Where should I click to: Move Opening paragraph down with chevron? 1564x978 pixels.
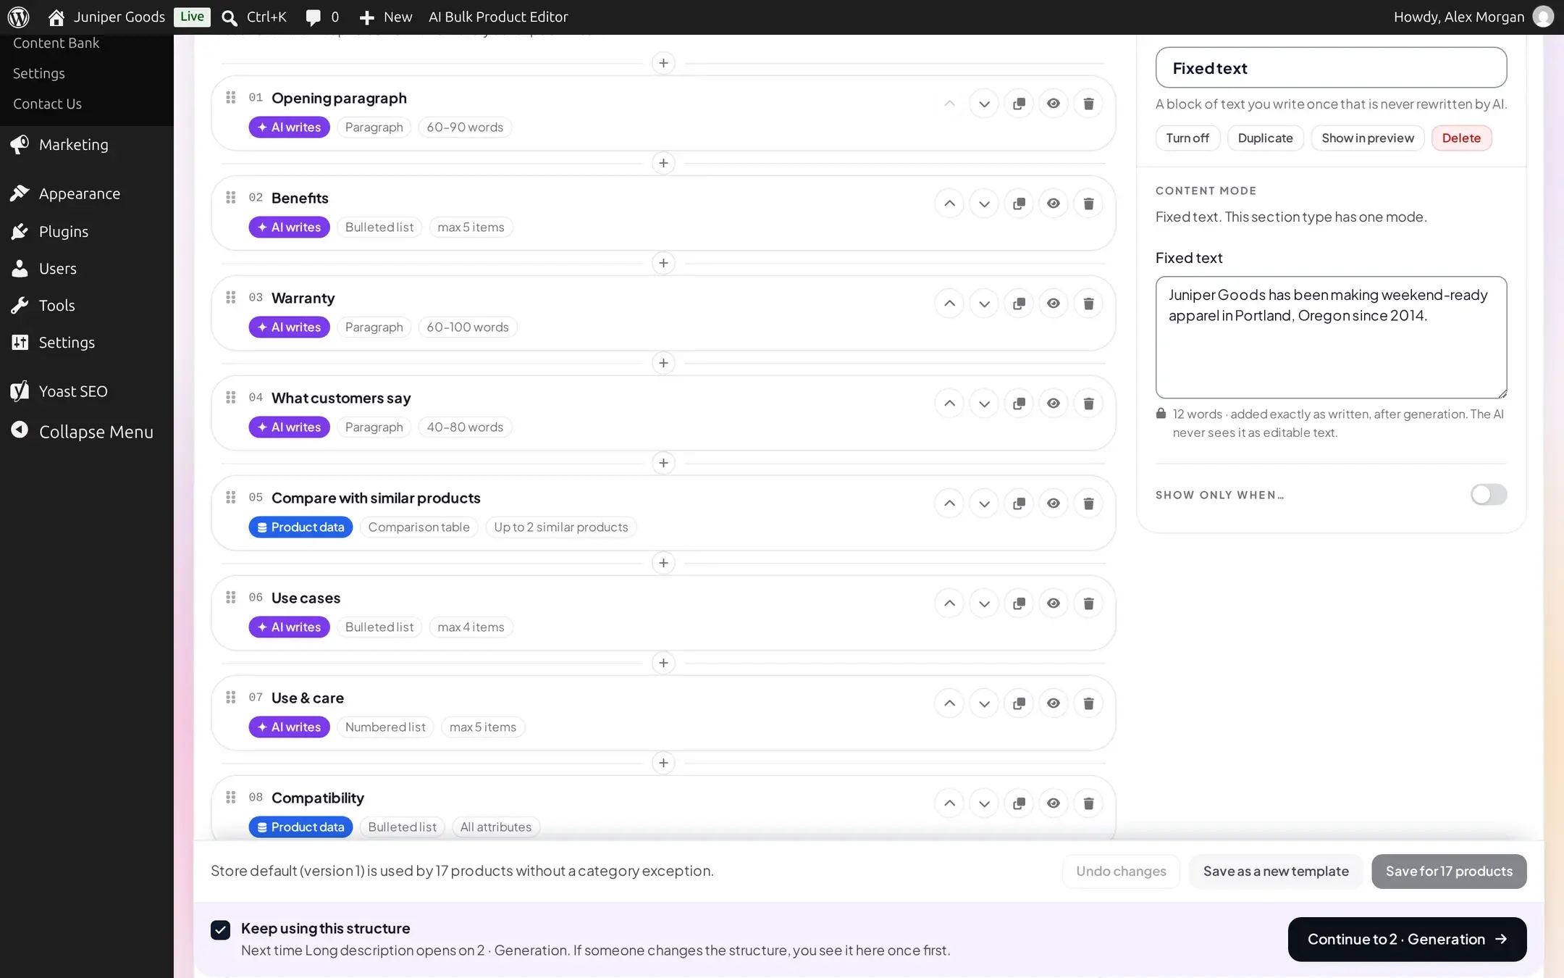[984, 104]
